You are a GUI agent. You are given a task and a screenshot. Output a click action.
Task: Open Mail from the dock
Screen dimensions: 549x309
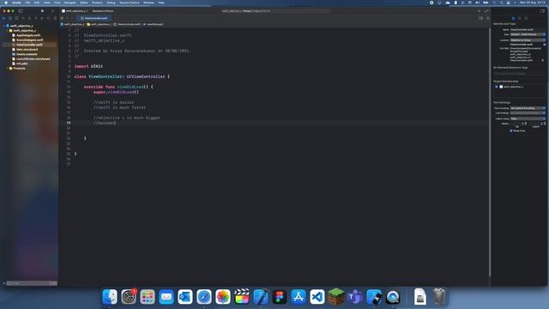click(x=166, y=297)
